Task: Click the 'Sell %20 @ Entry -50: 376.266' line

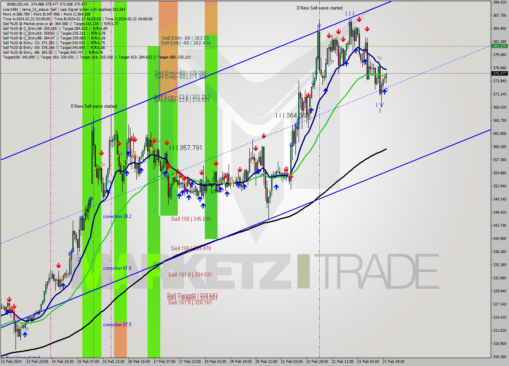Action: point(54,47)
